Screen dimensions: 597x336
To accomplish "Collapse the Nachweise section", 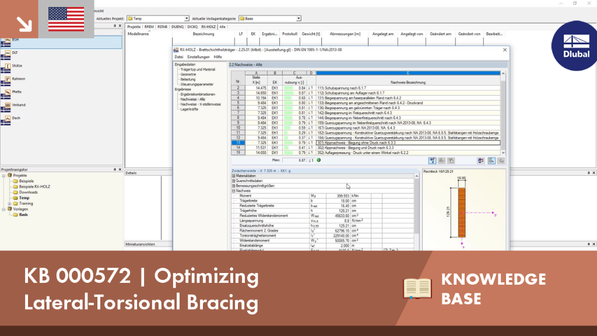I will [x=234, y=191].
